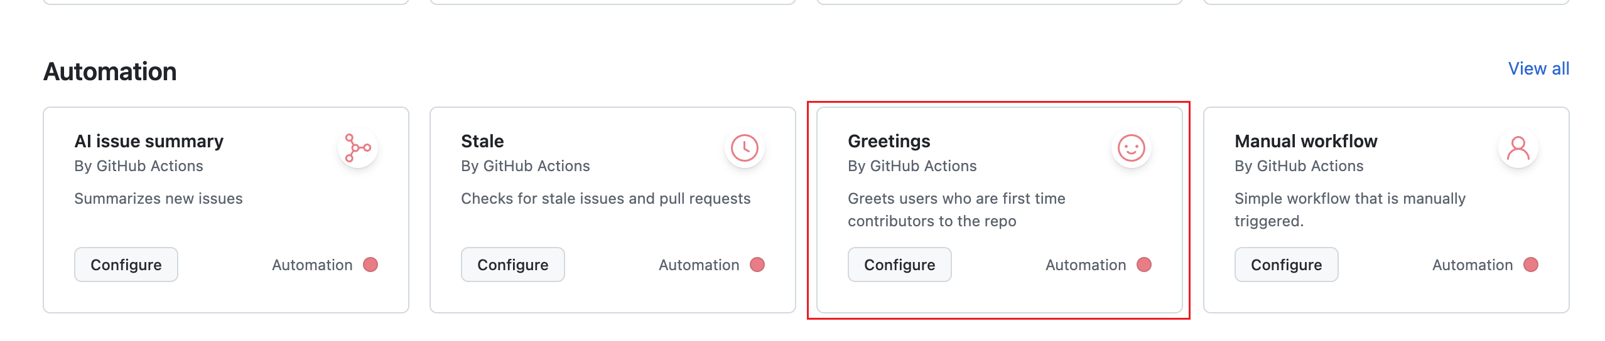
Task: Click the Automation label on Stale card
Action: click(699, 265)
